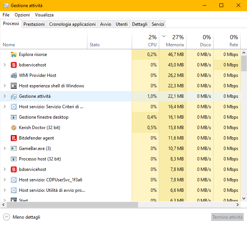Screen dimensions: 247x225
Task: Expand Host servizio: CDPUserSvc_1f3a6 entry
Action: coord(4,180)
